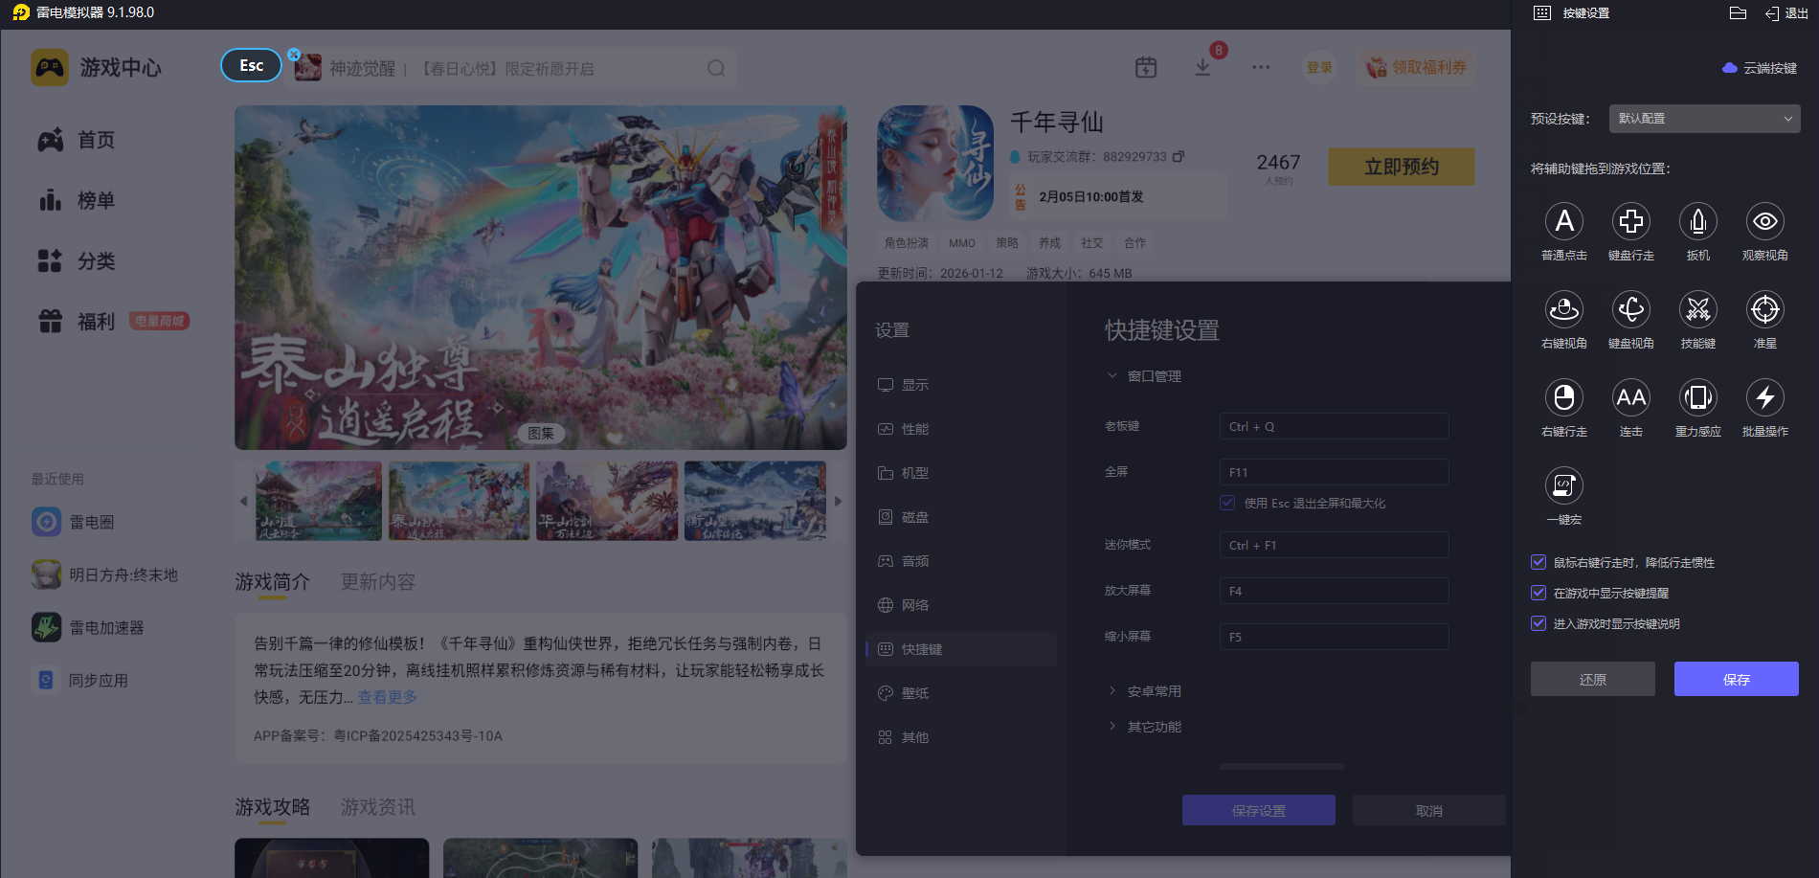Open the calendar check-in icon
The height and width of the screenshot is (878, 1819).
(1146, 67)
